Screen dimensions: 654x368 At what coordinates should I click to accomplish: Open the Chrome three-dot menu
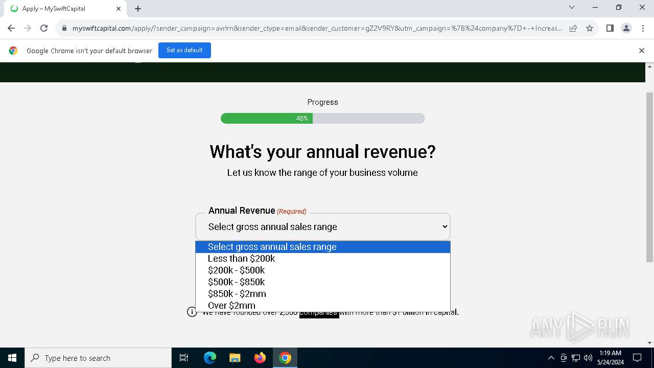[643, 28]
